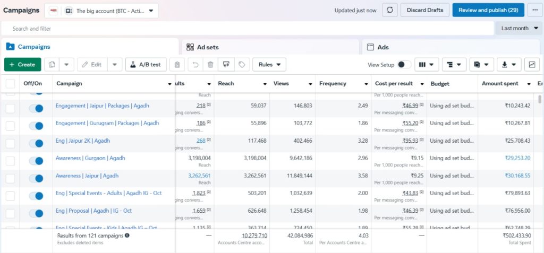The width and height of the screenshot is (544, 253).
Task: Open the Frequency column dropdown arrow
Action: pos(367,84)
